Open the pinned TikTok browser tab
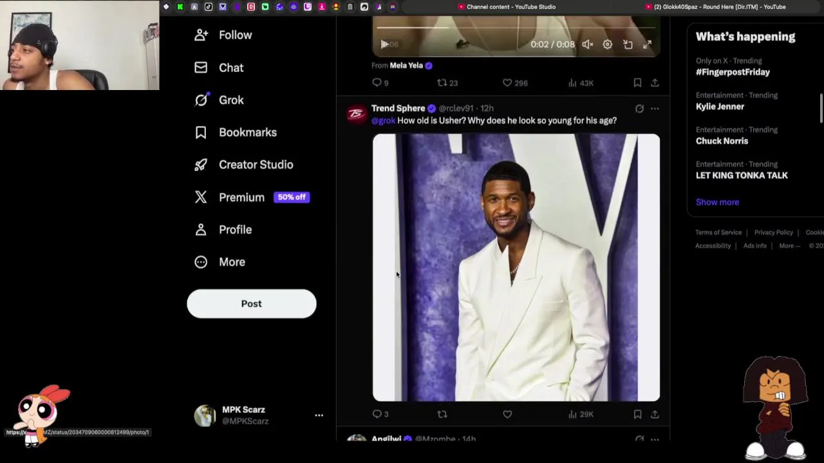 pyautogui.click(x=209, y=6)
